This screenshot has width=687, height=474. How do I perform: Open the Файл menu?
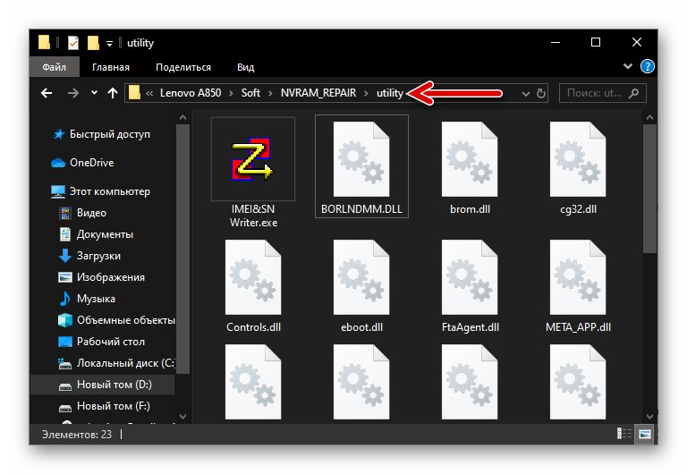55,67
